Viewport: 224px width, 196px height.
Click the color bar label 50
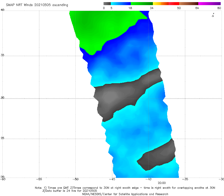179,8
